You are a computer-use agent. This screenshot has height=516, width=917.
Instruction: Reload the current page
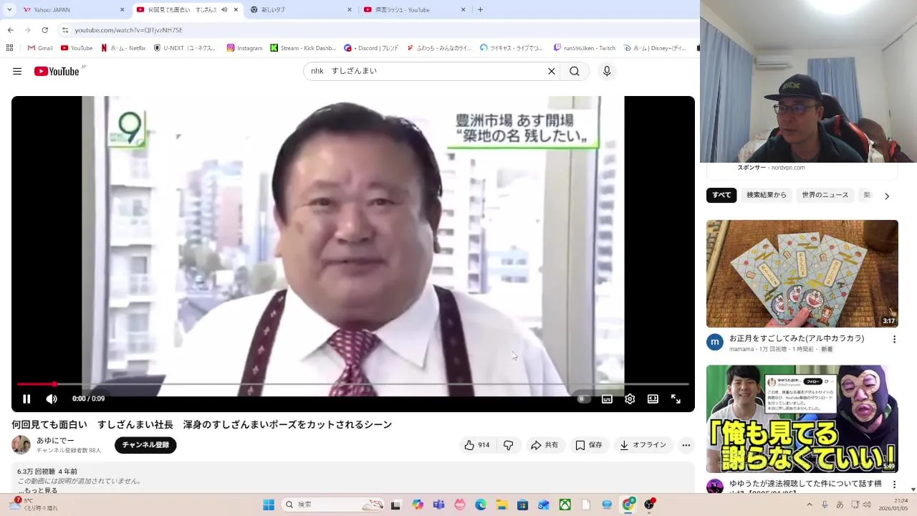(44, 30)
